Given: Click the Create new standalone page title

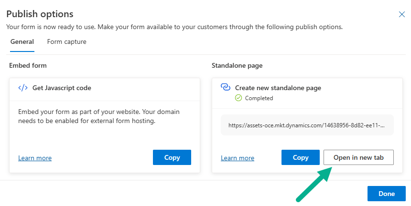Looking at the screenshot, I should [x=278, y=88].
